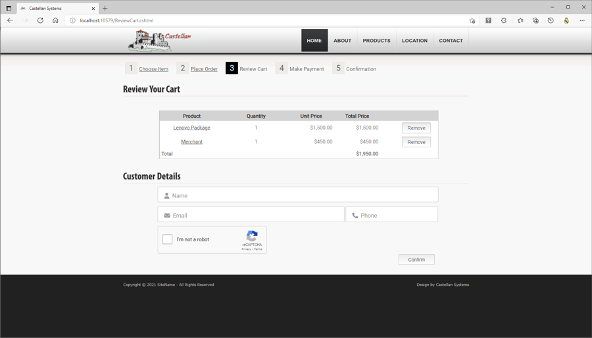This screenshot has height=338, width=592.
Task: Click the copyright 2021 SiteName text
Action: (168, 285)
